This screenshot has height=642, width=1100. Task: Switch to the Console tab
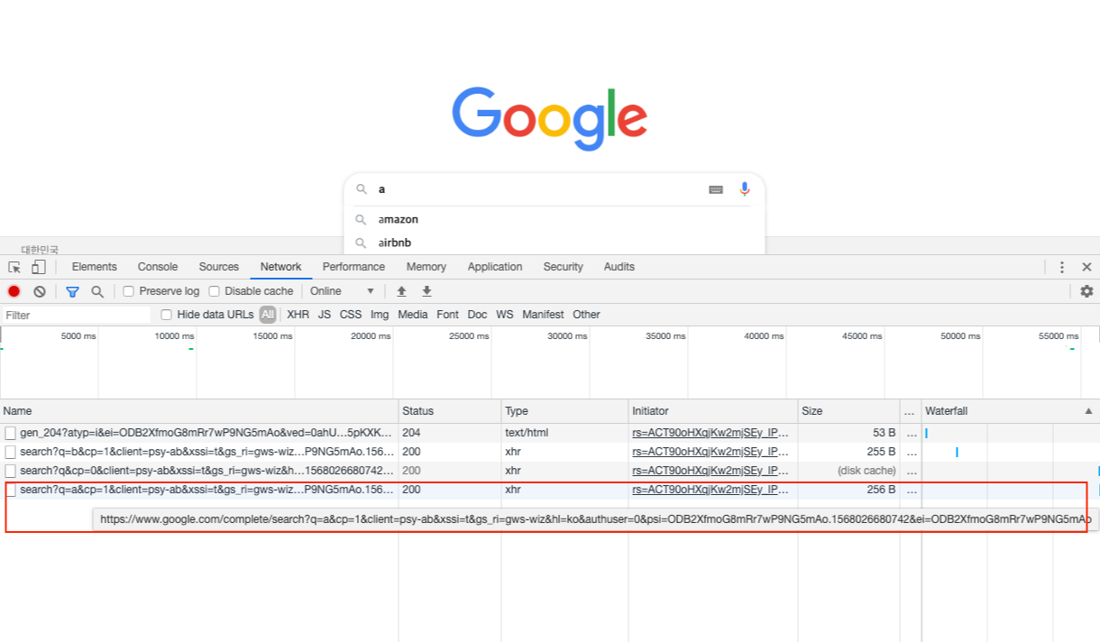click(158, 267)
